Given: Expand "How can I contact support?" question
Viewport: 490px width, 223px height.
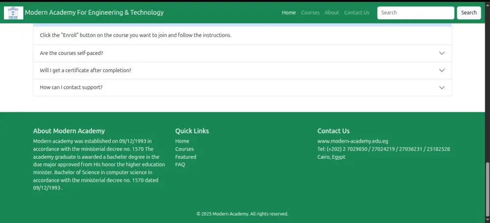Looking at the screenshot, I should tap(242, 87).
